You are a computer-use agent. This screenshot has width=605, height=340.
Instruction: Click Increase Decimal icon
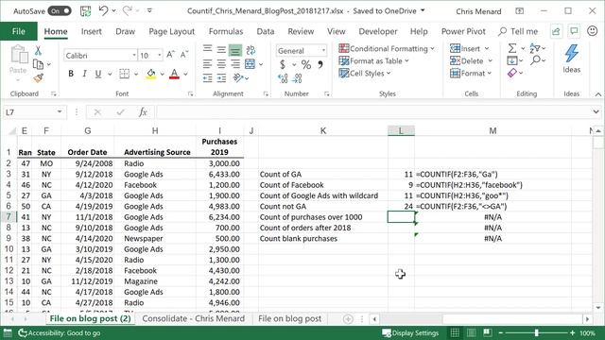coord(283,79)
